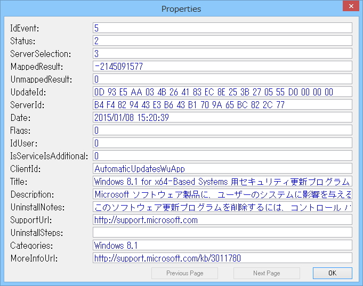Click the "Description:" label
The height and width of the screenshot is (286, 363).
pyautogui.click(x=32, y=194)
